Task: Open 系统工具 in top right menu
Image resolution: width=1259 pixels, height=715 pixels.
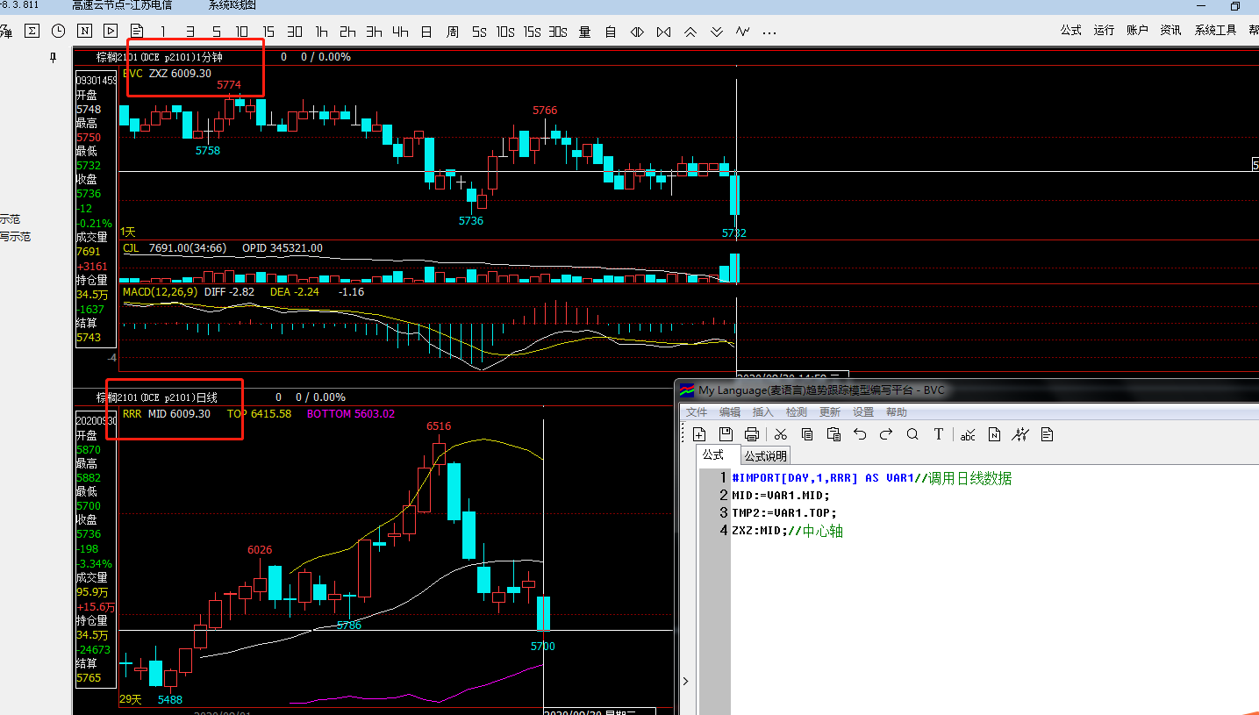Action: (x=1215, y=30)
